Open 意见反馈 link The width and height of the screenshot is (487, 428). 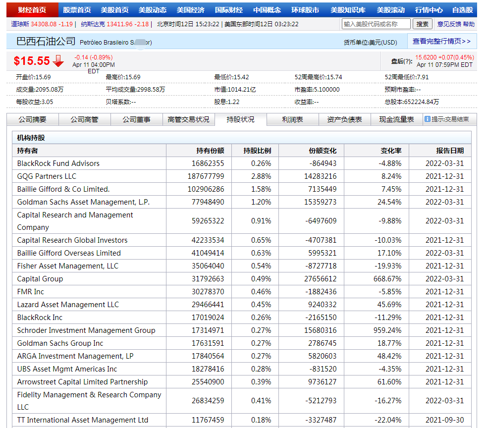pos(449,24)
